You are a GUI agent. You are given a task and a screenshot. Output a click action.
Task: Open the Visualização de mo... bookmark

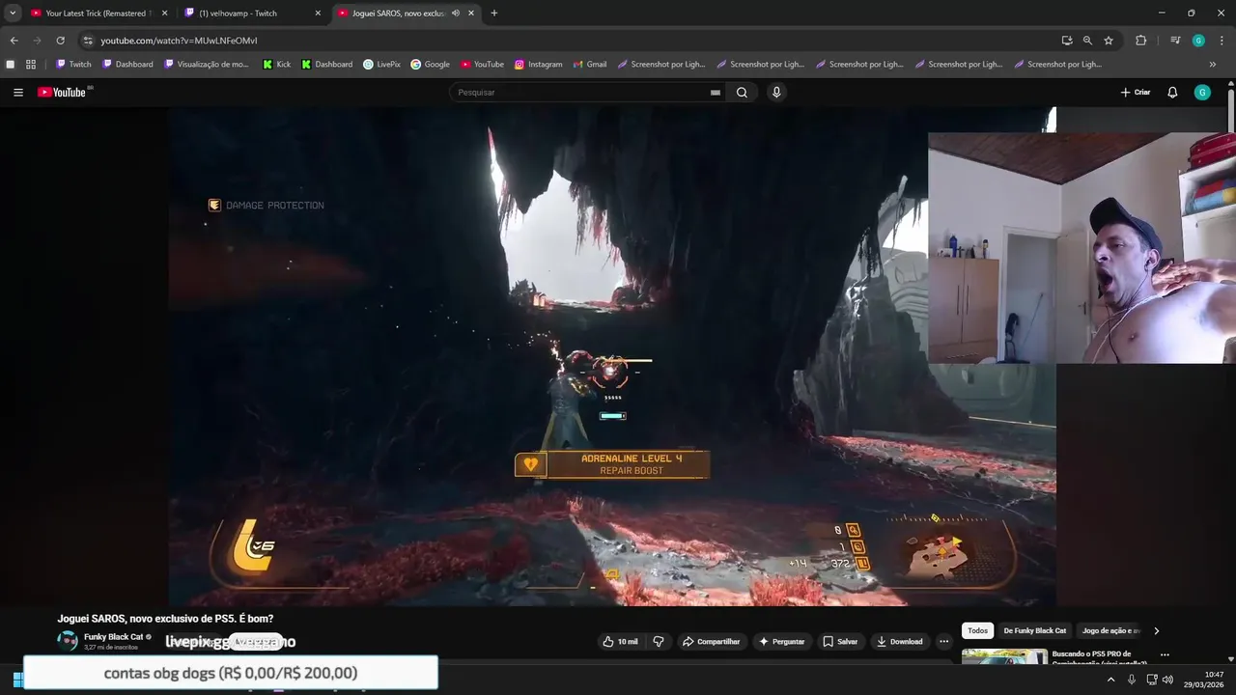(207, 65)
